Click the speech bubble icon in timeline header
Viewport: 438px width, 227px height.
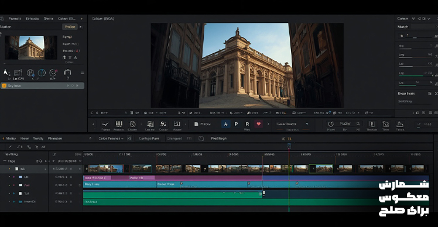(x=201, y=139)
